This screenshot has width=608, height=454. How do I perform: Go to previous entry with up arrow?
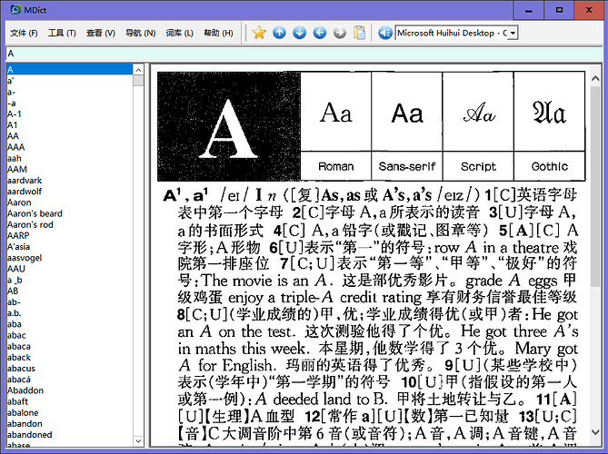pos(279,33)
